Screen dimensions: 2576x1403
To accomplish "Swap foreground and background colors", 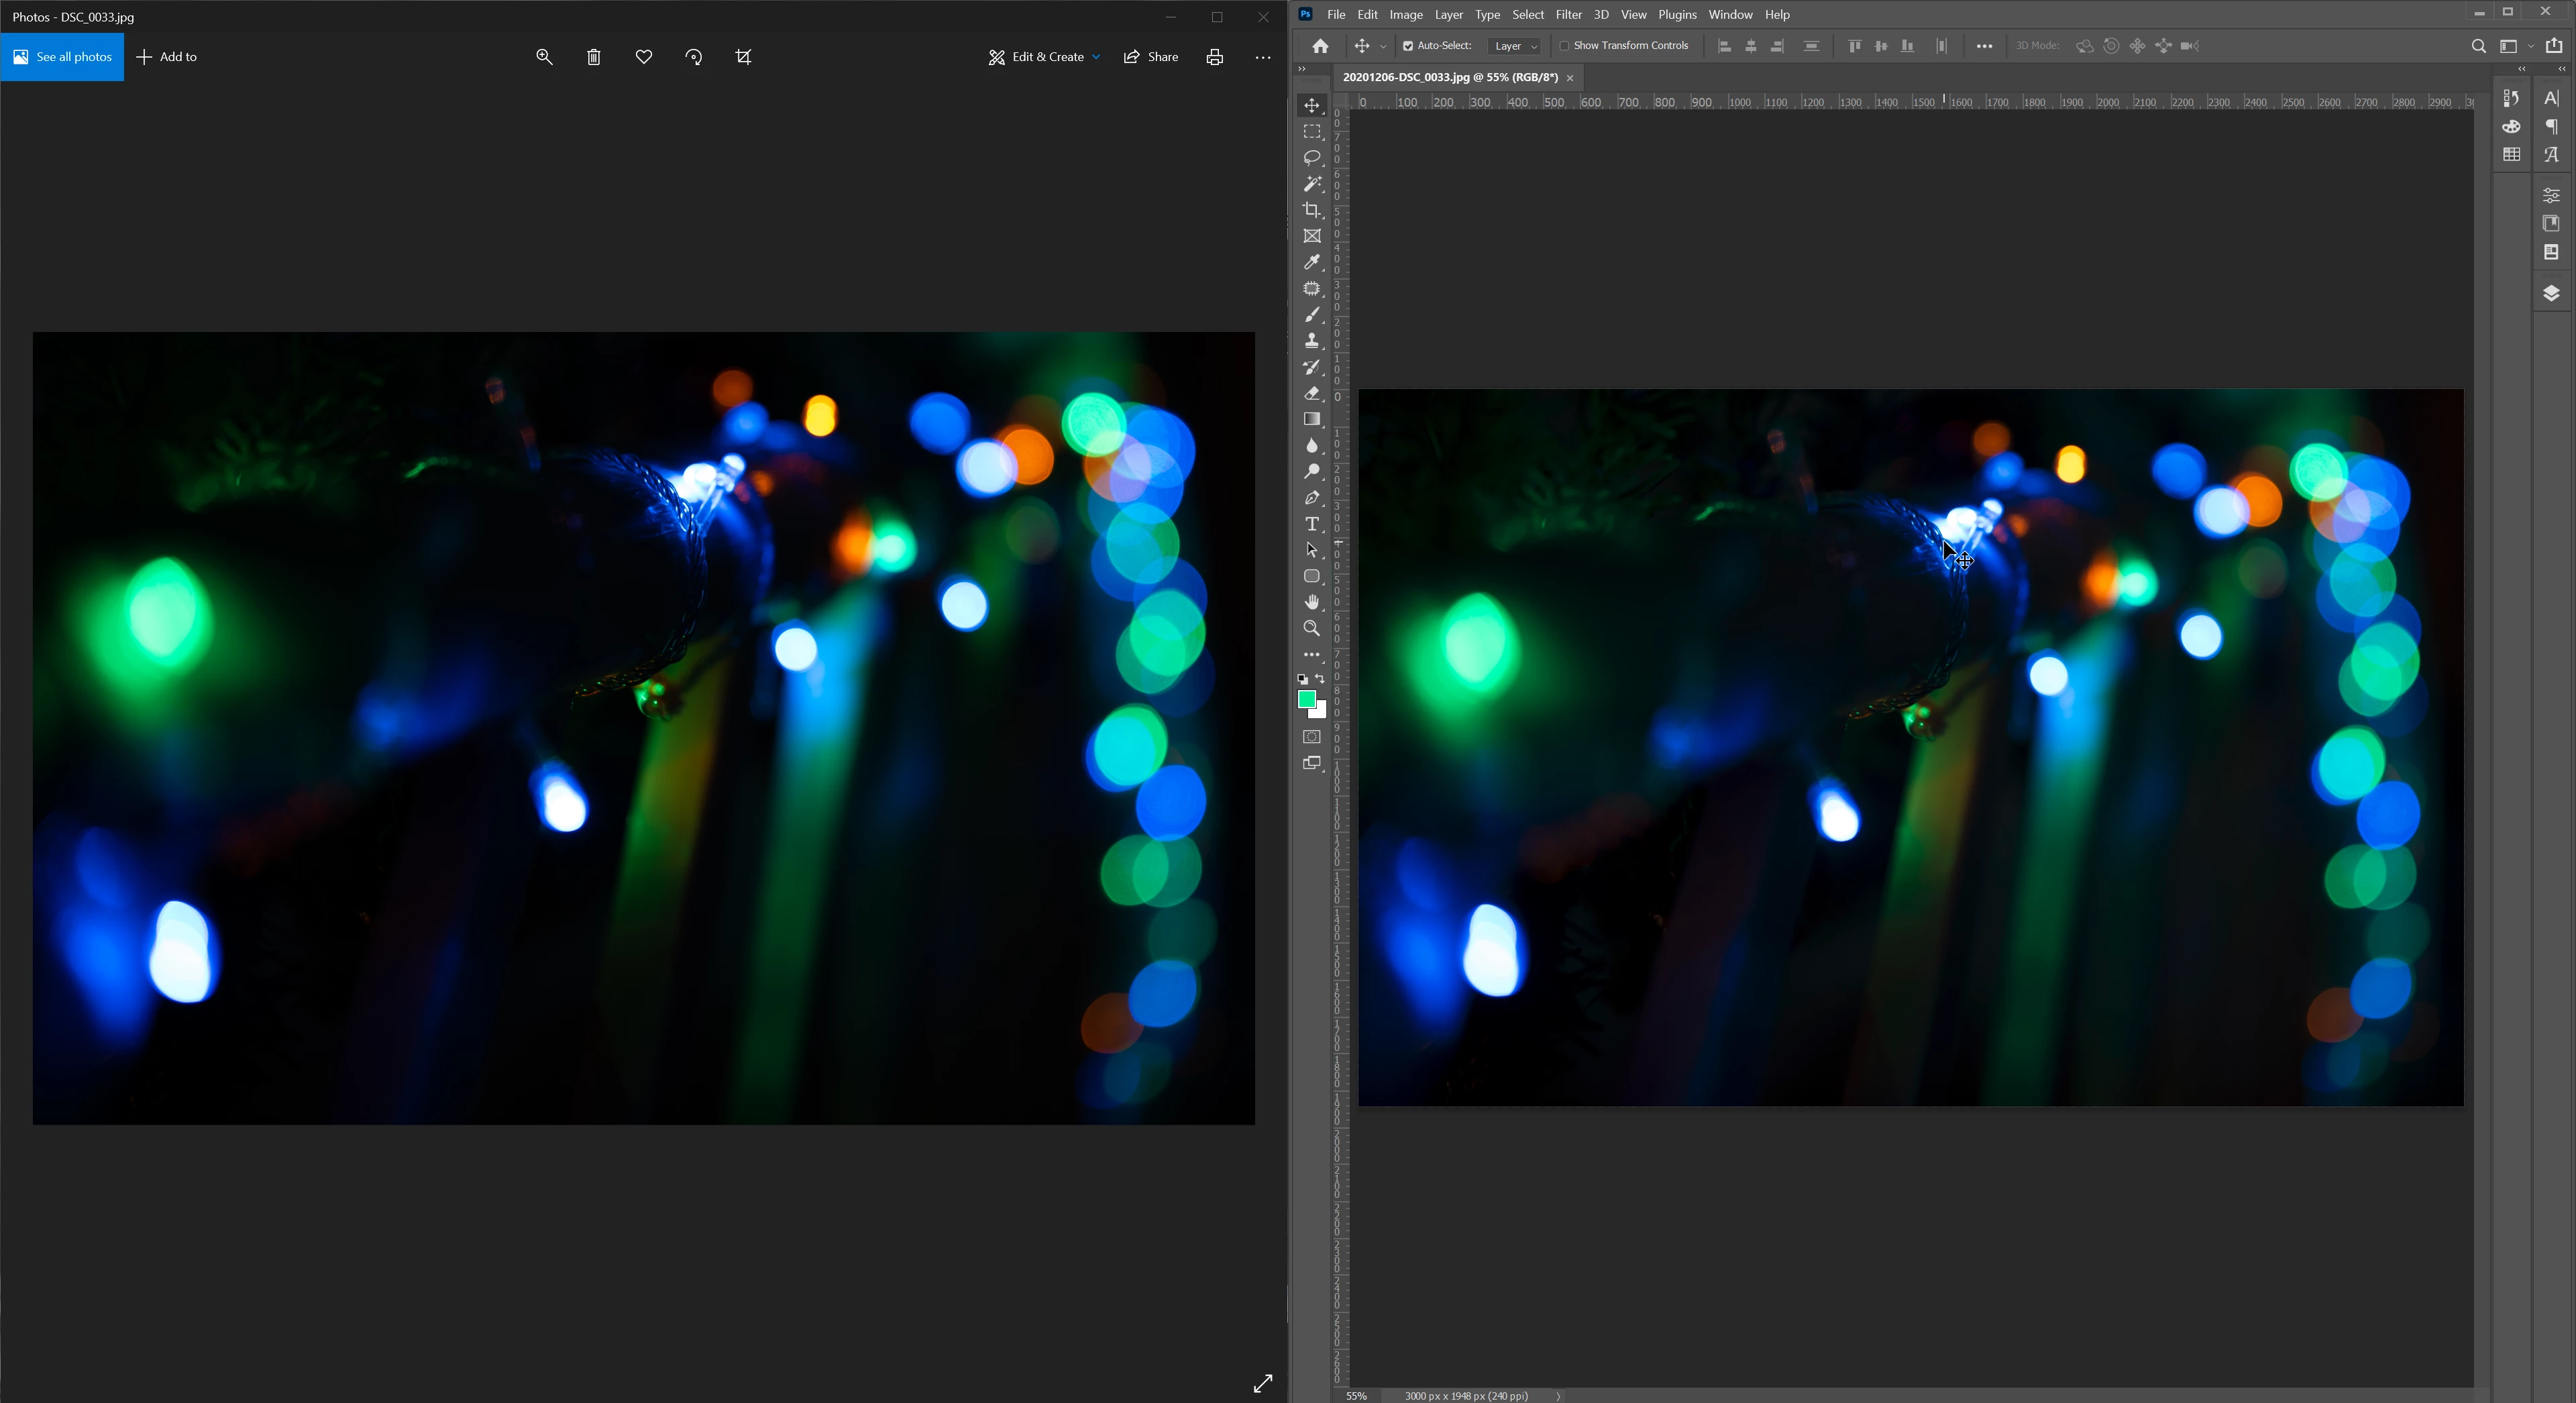I will 1320,679.
